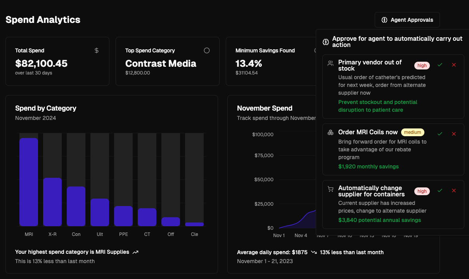Reject the change supplier for containers action
Viewport: 469px width, 279px height.
(454, 191)
